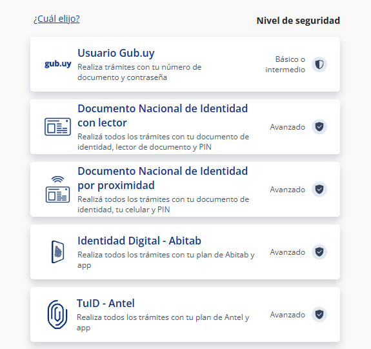Image resolution: width=371 pixels, height=349 pixels.
Task: Click the wireless ID card icon for por proximidad
Action: tap(57, 189)
